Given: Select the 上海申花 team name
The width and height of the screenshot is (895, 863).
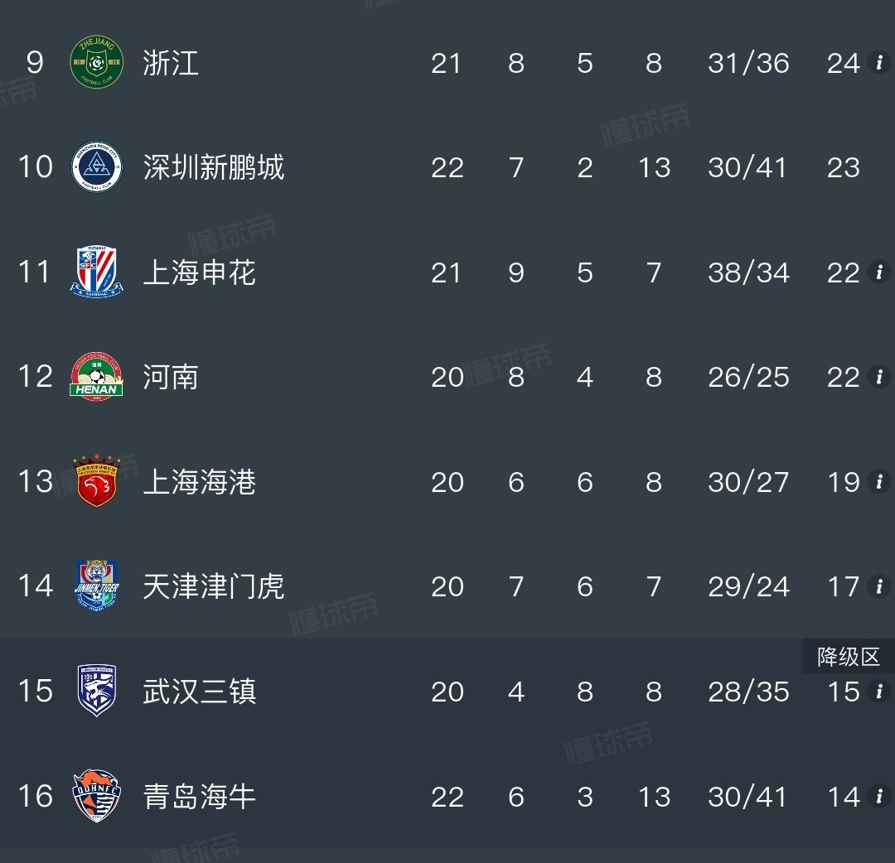Looking at the screenshot, I should [x=199, y=272].
